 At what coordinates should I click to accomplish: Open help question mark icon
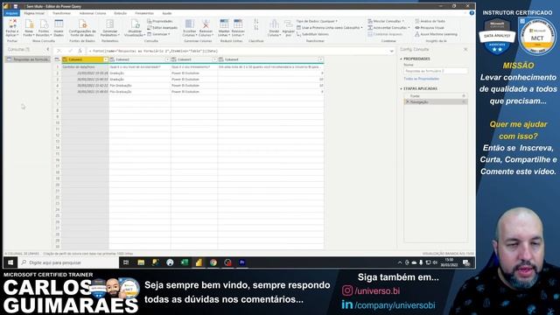[x=472, y=13]
